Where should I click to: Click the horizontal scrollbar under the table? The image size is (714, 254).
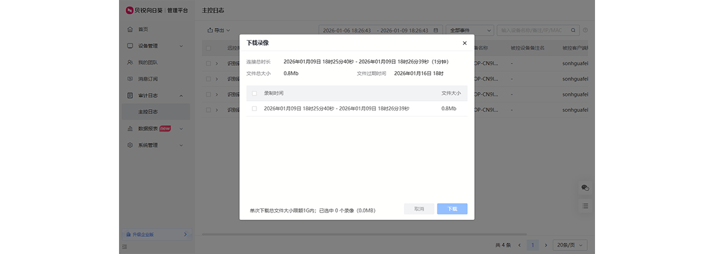point(364,234)
